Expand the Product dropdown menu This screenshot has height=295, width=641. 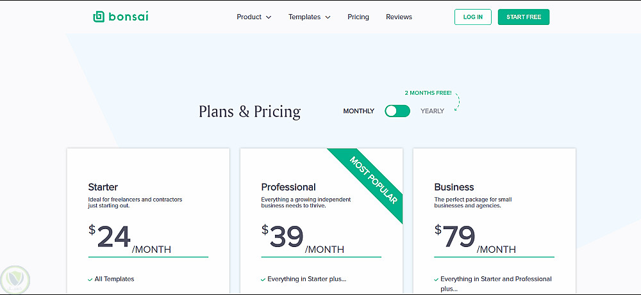254,17
